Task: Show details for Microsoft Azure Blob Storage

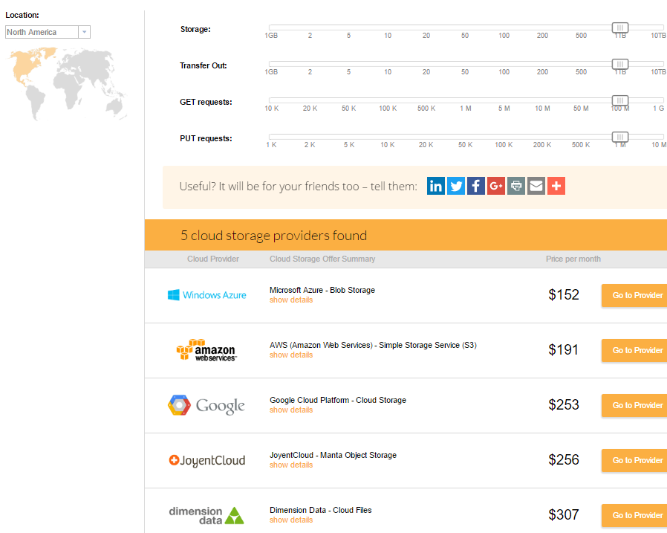Action: click(291, 300)
